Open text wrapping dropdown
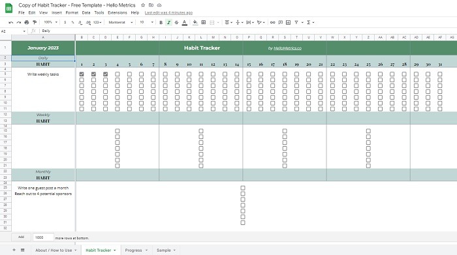 tap(250, 22)
